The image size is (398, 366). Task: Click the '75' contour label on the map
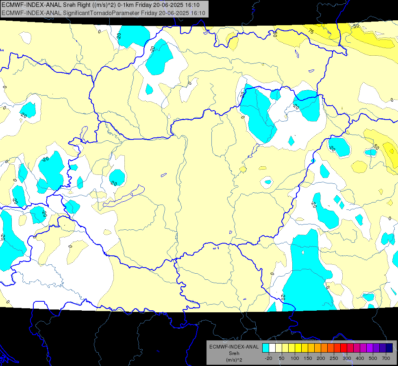[311, 31]
